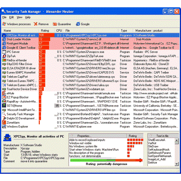Click the 100 rating bar for XPCSpy
This screenshot has width=181, height=181.
coord(47,35)
